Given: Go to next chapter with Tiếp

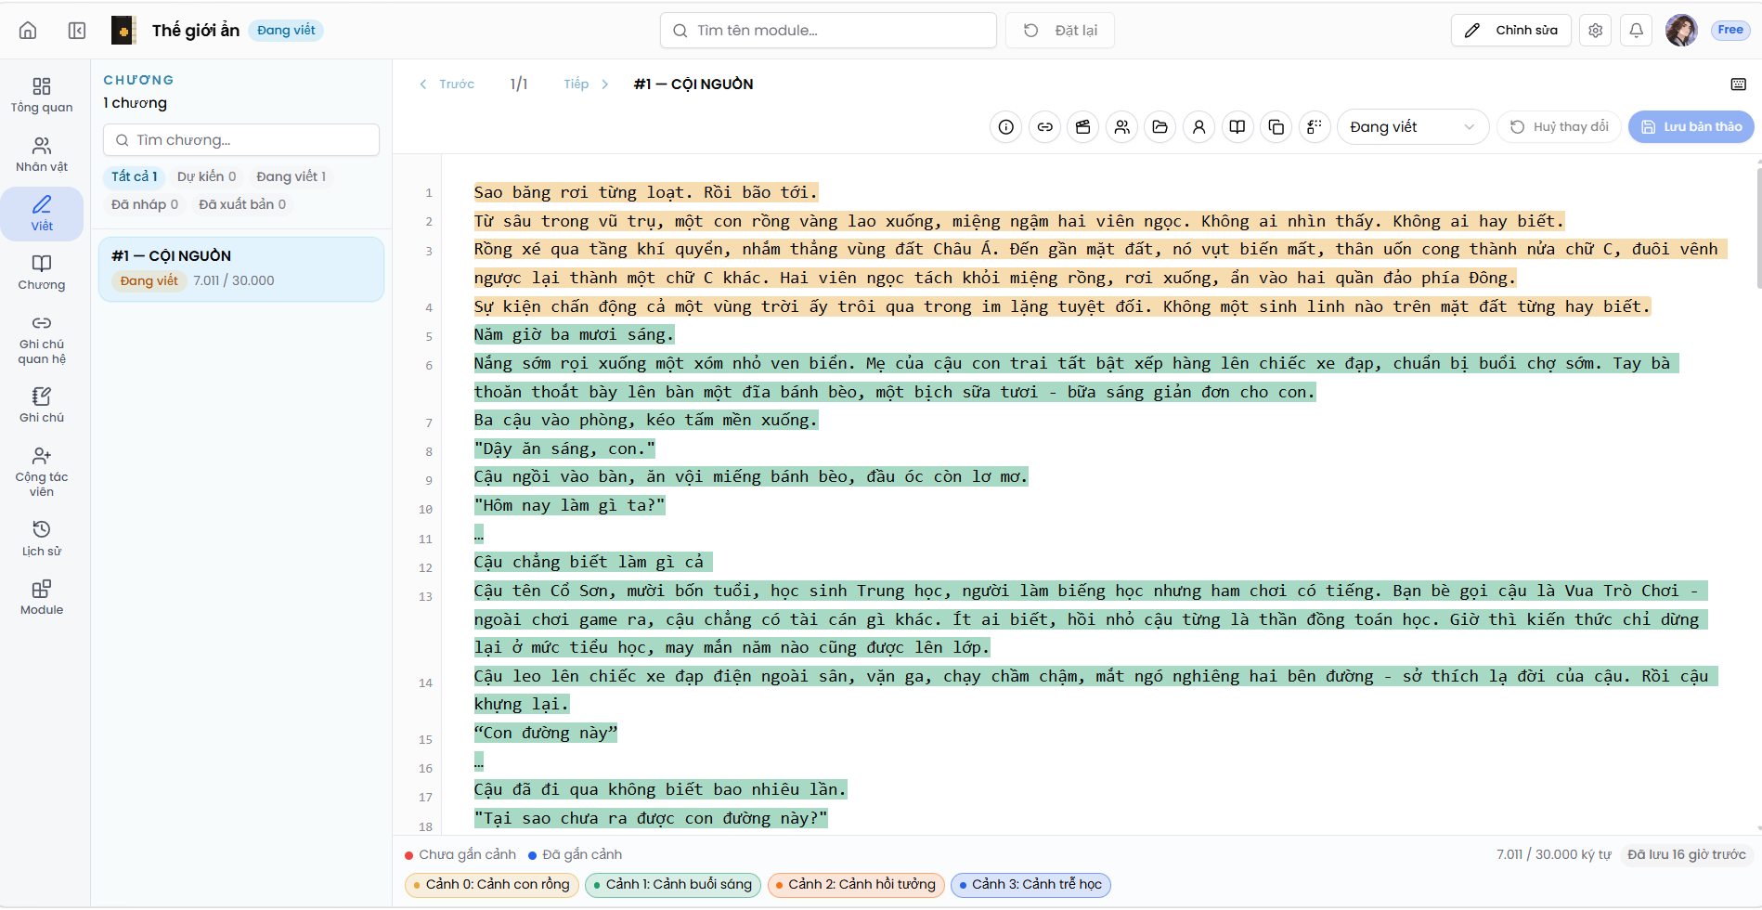Looking at the screenshot, I should pos(587,84).
